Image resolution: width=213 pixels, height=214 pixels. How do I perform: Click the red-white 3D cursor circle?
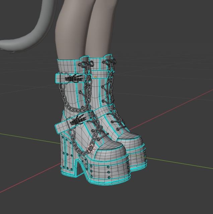tap(91, 148)
